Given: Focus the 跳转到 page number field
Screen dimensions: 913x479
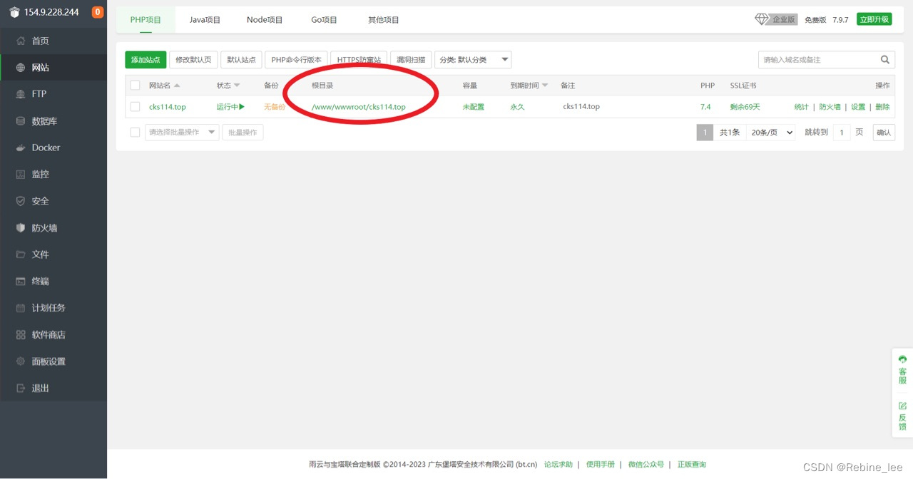Looking at the screenshot, I should (842, 133).
